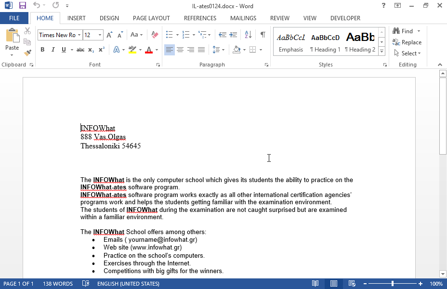Apply strikethrough formatting
Image resolution: width=447 pixels, height=289 pixels.
click(x=80, y=50)
